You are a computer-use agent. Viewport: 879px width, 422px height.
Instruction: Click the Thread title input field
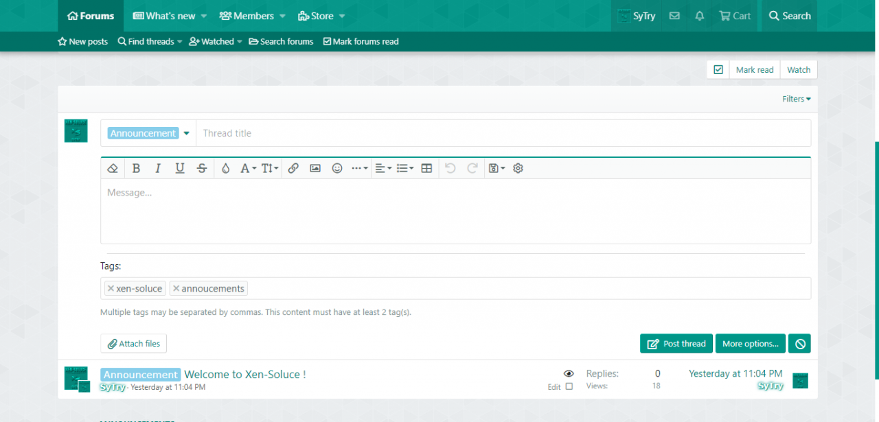[503, 133]
